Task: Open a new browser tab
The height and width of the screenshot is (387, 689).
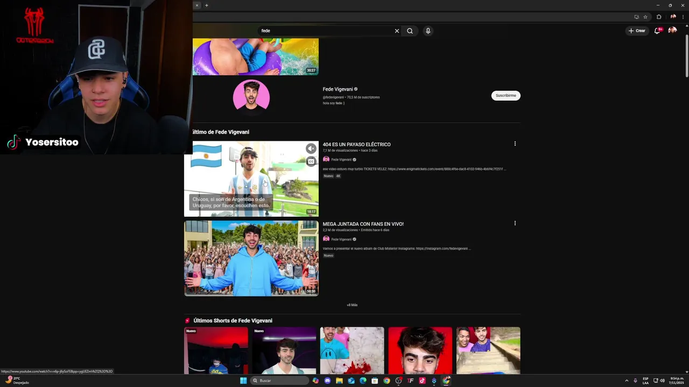Action: [x=206, y=5]
